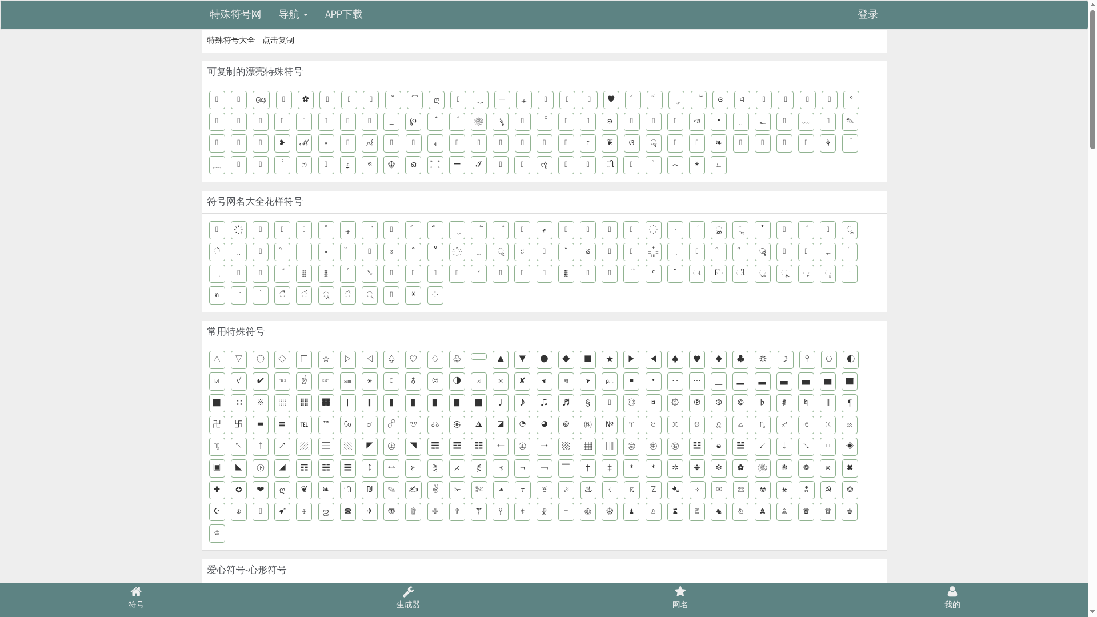Open the 我的 profile tab
This screenshot has width=1097, height=617.
coord(952,598)
